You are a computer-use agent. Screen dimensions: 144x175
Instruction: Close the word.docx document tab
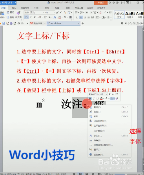(x=78, y=23)
